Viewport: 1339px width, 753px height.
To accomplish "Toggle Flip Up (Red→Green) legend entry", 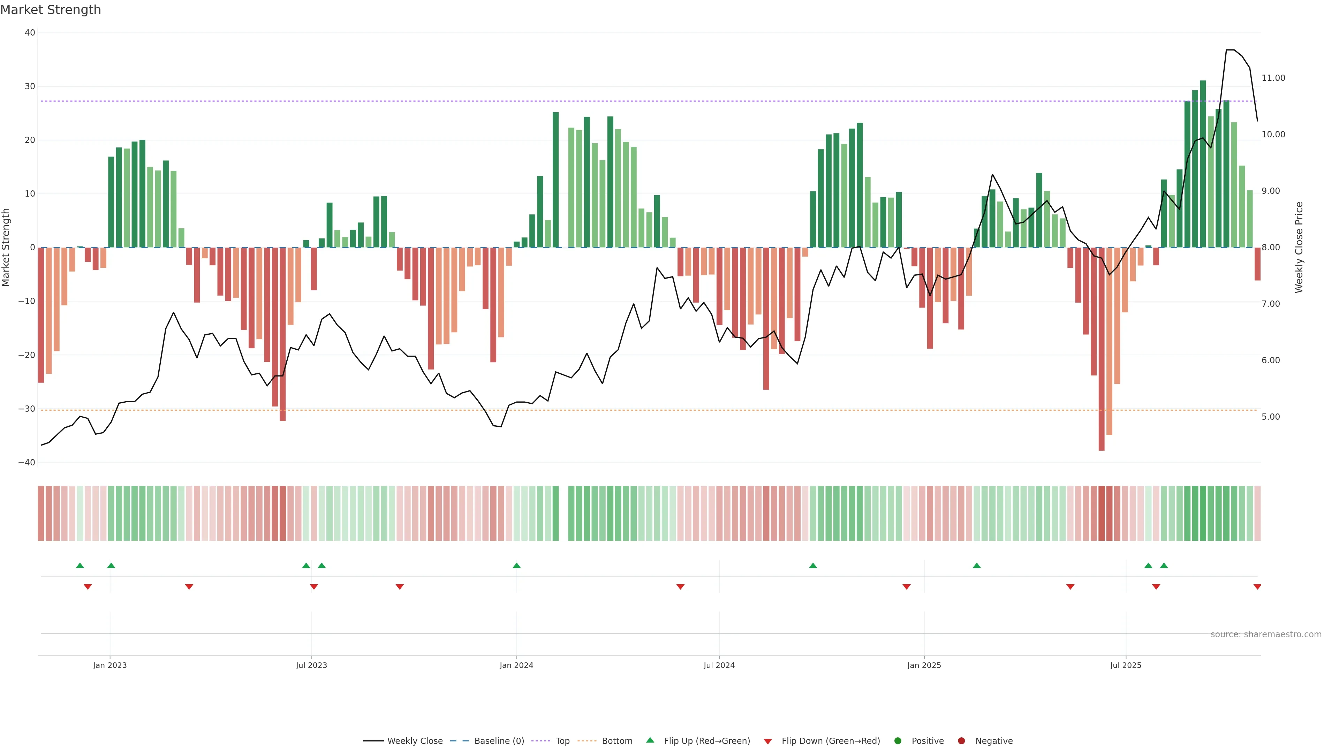I will (x=706, y=740).
